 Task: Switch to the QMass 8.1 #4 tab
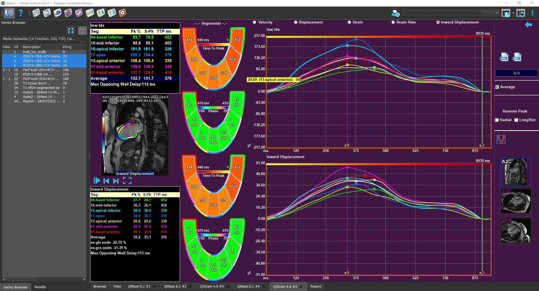coord(248,287)
